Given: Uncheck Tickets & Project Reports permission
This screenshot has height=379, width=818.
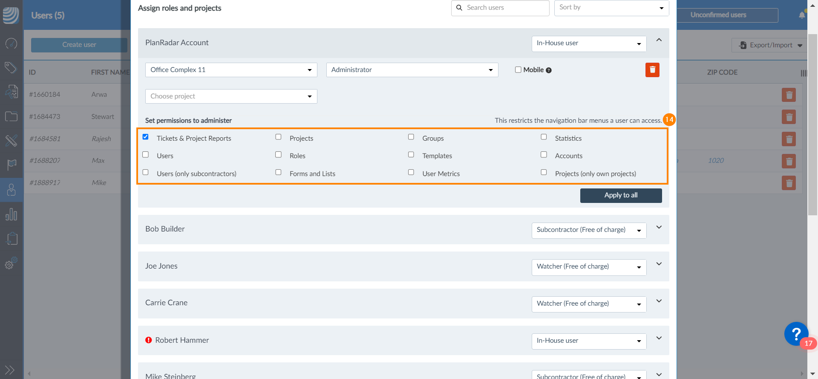Looking at the screenshot, I should [x=146, y=137].
